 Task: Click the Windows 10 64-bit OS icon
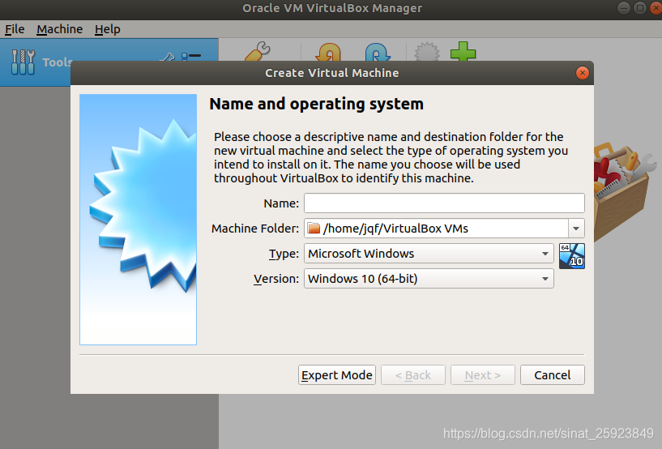pyautogui.click(x=571, y=256)
